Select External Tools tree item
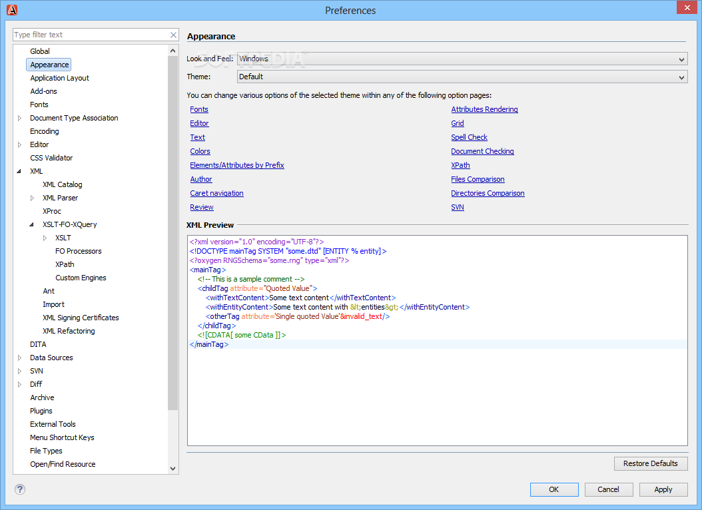 tap(53, 424)
